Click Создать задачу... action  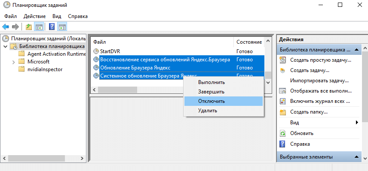[310, 70]
